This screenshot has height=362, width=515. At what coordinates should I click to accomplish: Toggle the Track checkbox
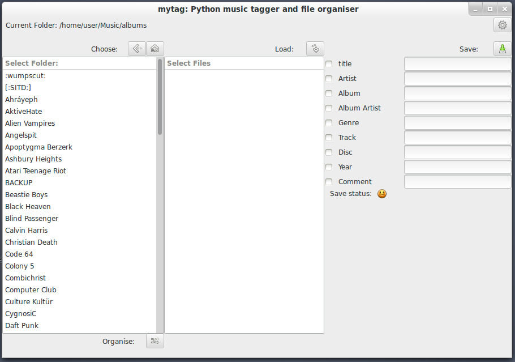click(x=329, y=138)
